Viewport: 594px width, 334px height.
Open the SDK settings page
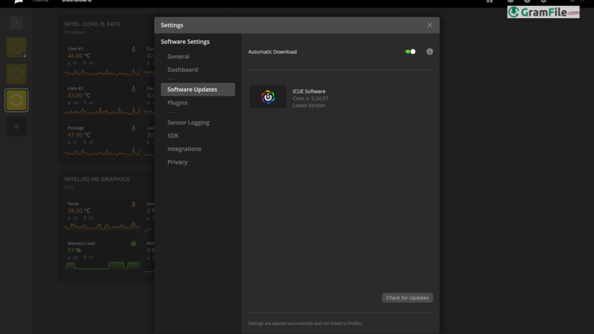pyautogui.click(x=173, y=136)
